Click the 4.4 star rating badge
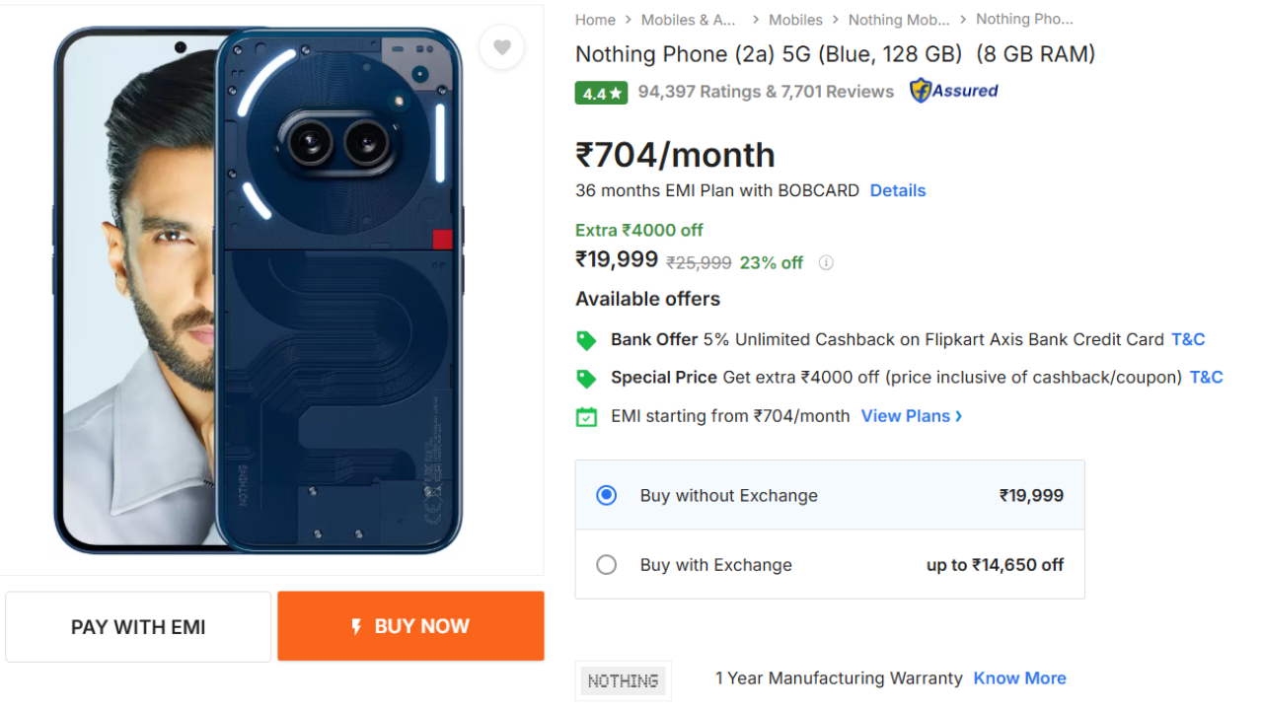The width and height of the screenshot is (1263, 710). [x=601, y=93]
